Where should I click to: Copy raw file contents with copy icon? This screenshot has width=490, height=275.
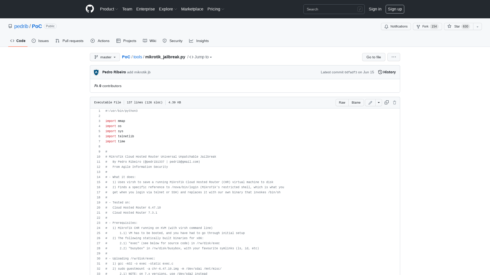pos(386,102)
